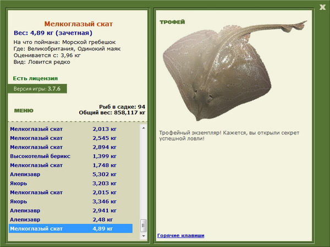
Task: Select Мелкоглазый скат 2,545 кг row
Action: (x=71, y=138)
